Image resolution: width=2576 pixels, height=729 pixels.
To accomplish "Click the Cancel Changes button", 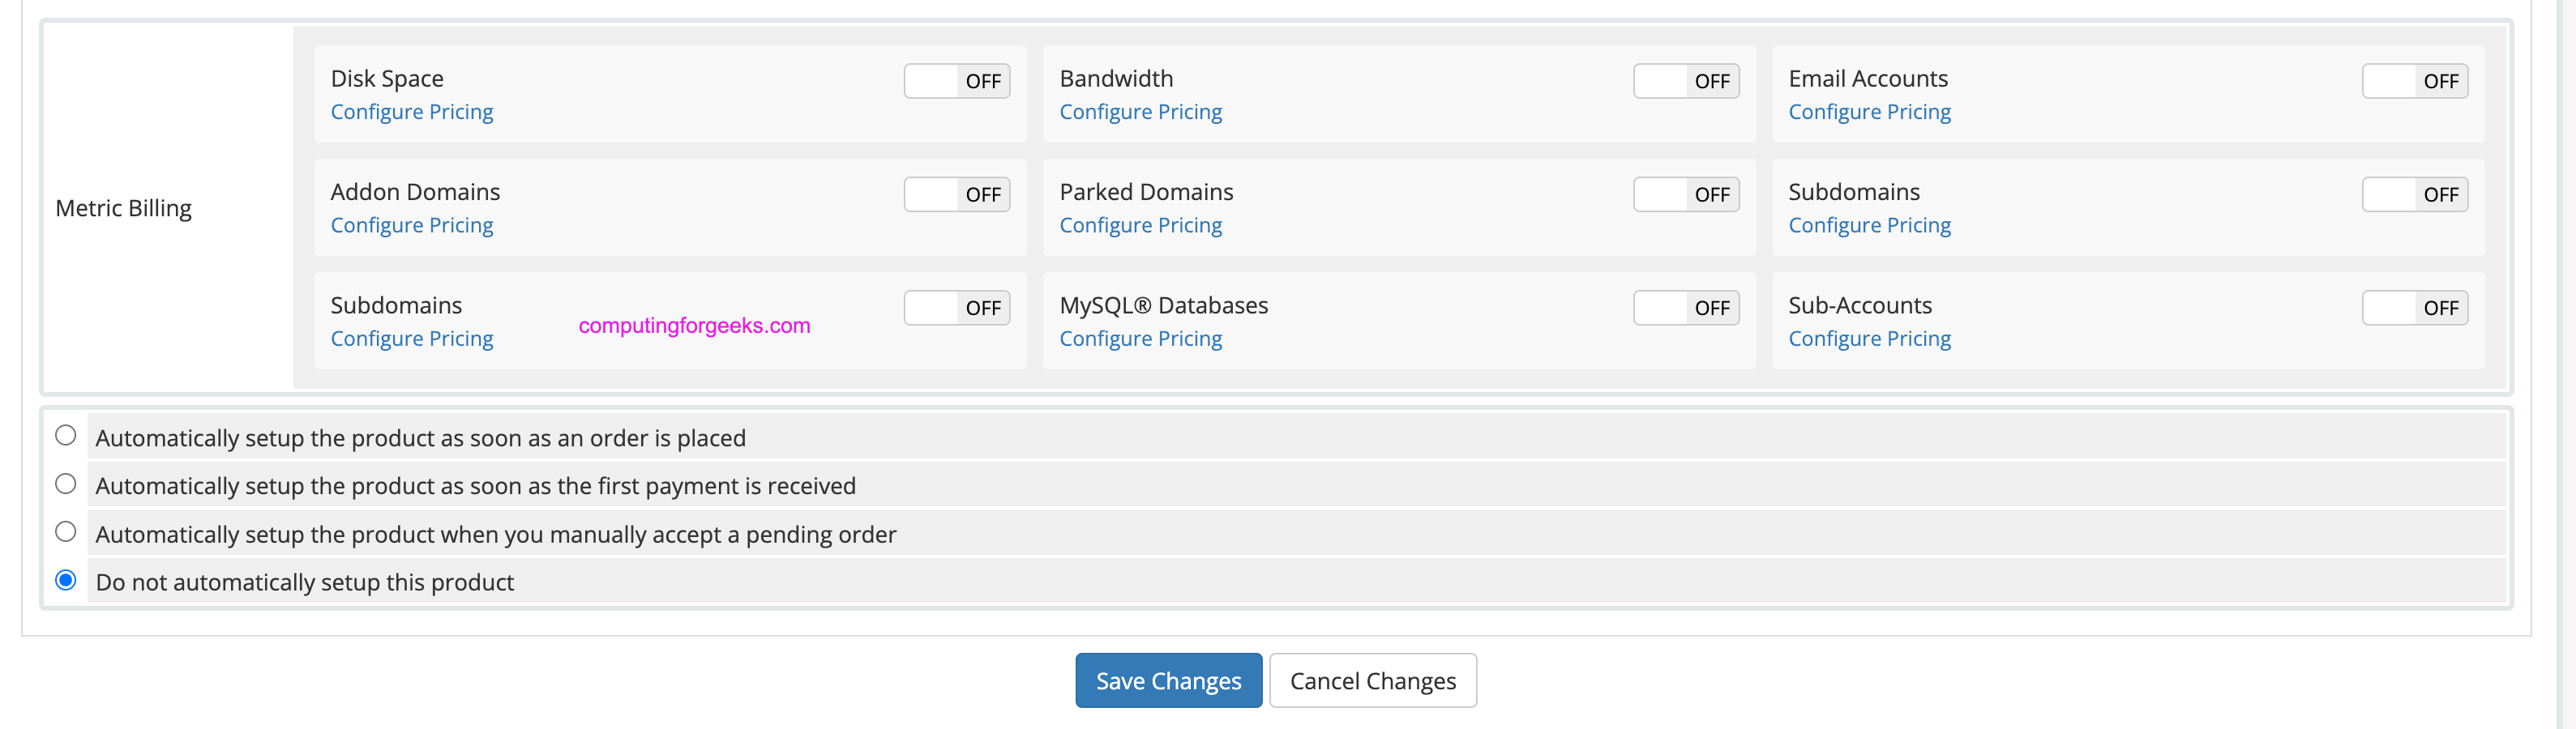I will [1372, 681].
